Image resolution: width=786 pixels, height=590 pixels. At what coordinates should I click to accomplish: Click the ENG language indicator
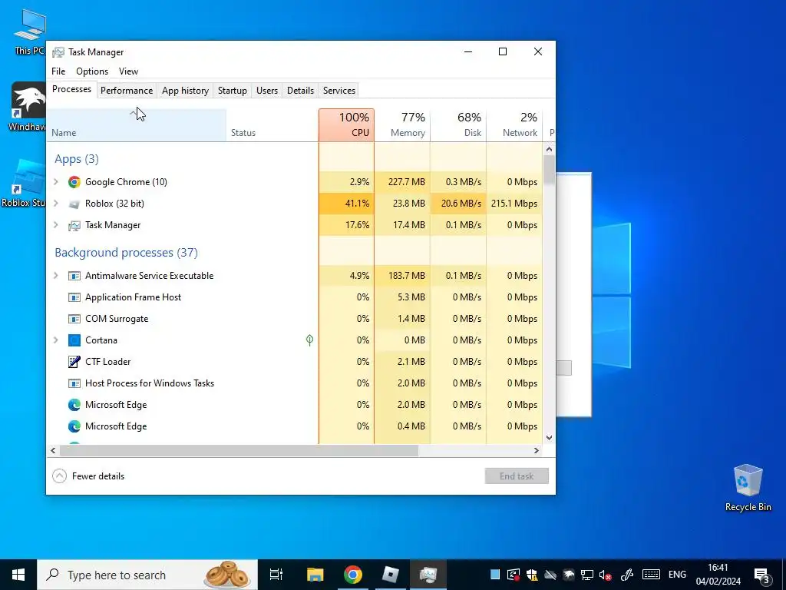click(677, 575)
